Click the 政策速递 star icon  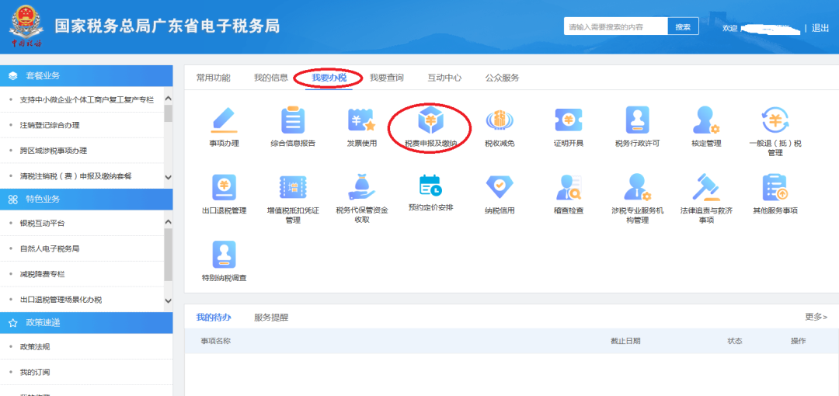(13, 323)
